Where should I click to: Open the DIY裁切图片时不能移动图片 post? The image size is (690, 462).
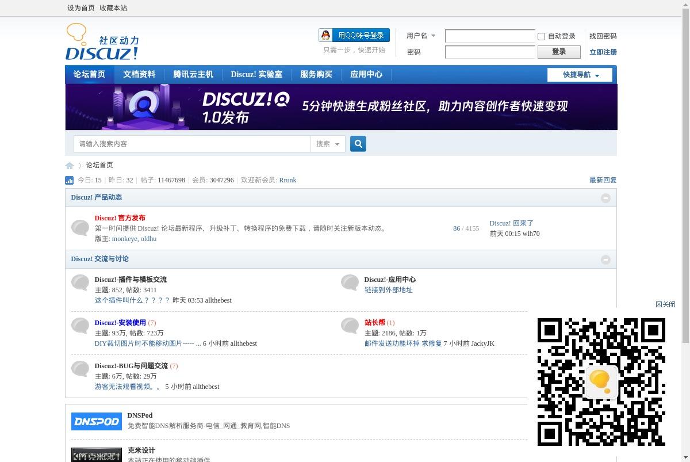tap(148, 343)
